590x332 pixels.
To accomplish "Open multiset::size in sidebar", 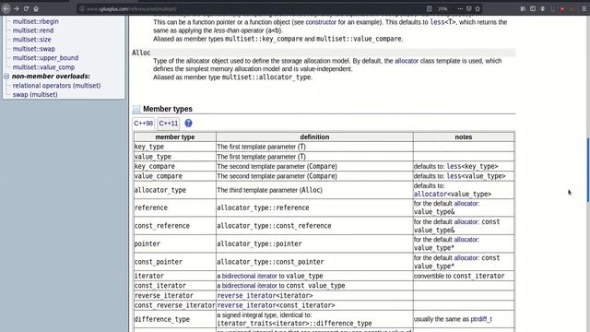I will pos(31,39).
